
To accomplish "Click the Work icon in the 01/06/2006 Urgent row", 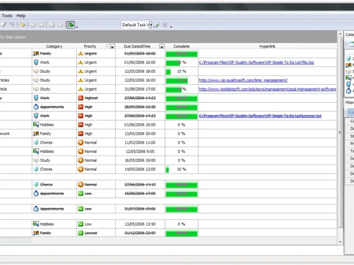I will tap(36, 62).
